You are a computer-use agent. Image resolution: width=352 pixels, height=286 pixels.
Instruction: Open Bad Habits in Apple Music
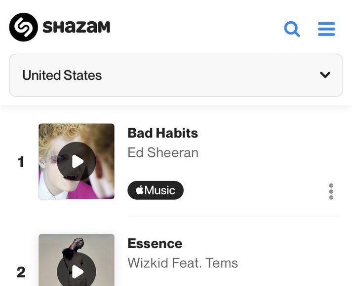tap(156, 190)
